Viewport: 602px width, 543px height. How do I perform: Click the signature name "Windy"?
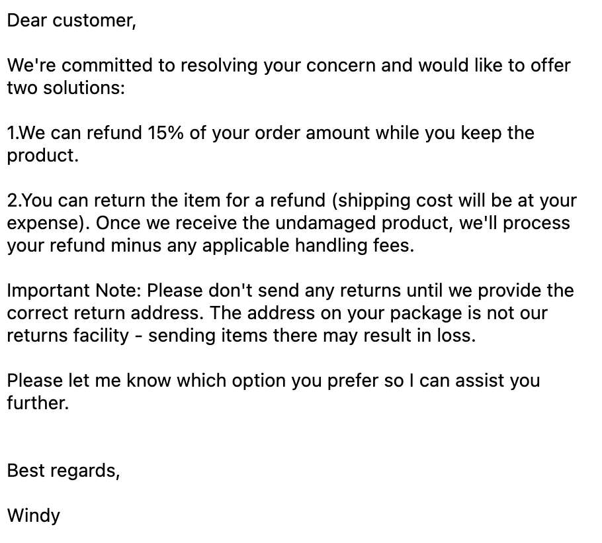[33, 515]
